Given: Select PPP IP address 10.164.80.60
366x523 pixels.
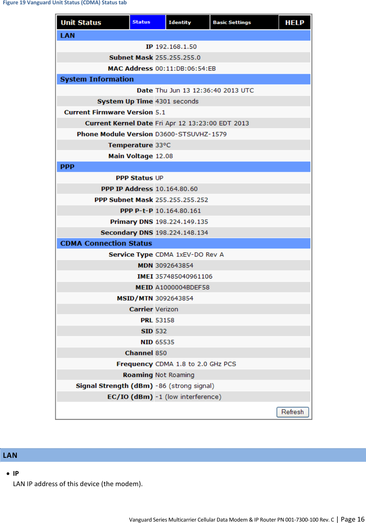Looking at the screenshot, I should (x=176, y=189).
